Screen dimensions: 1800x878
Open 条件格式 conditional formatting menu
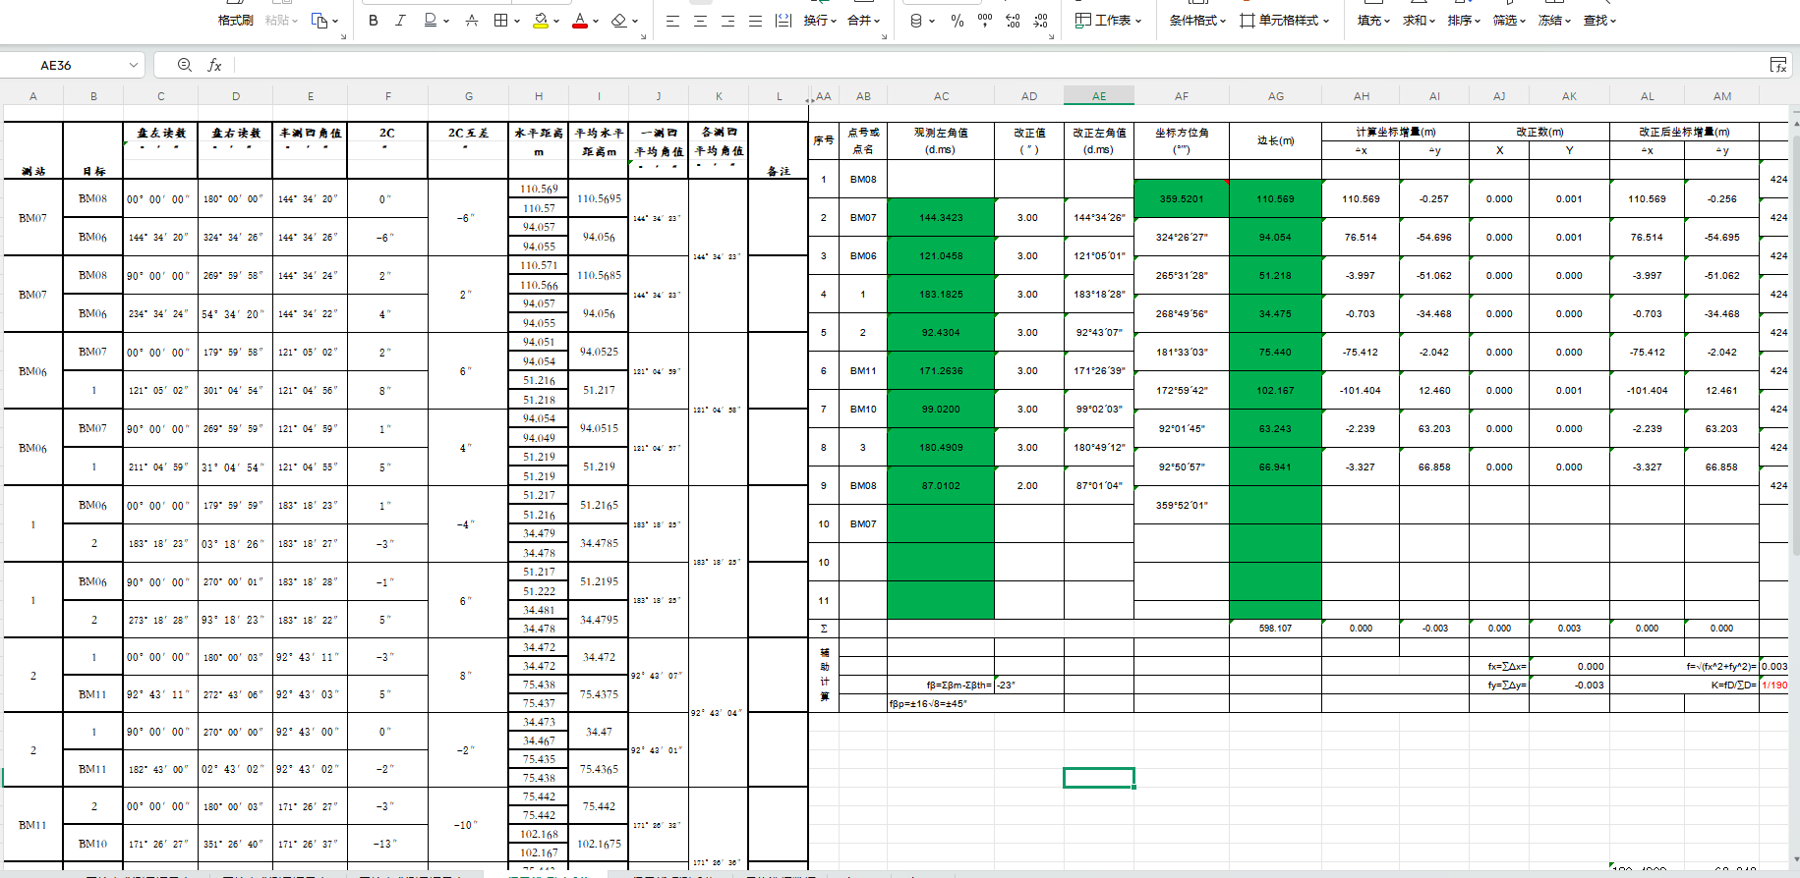1197,21
